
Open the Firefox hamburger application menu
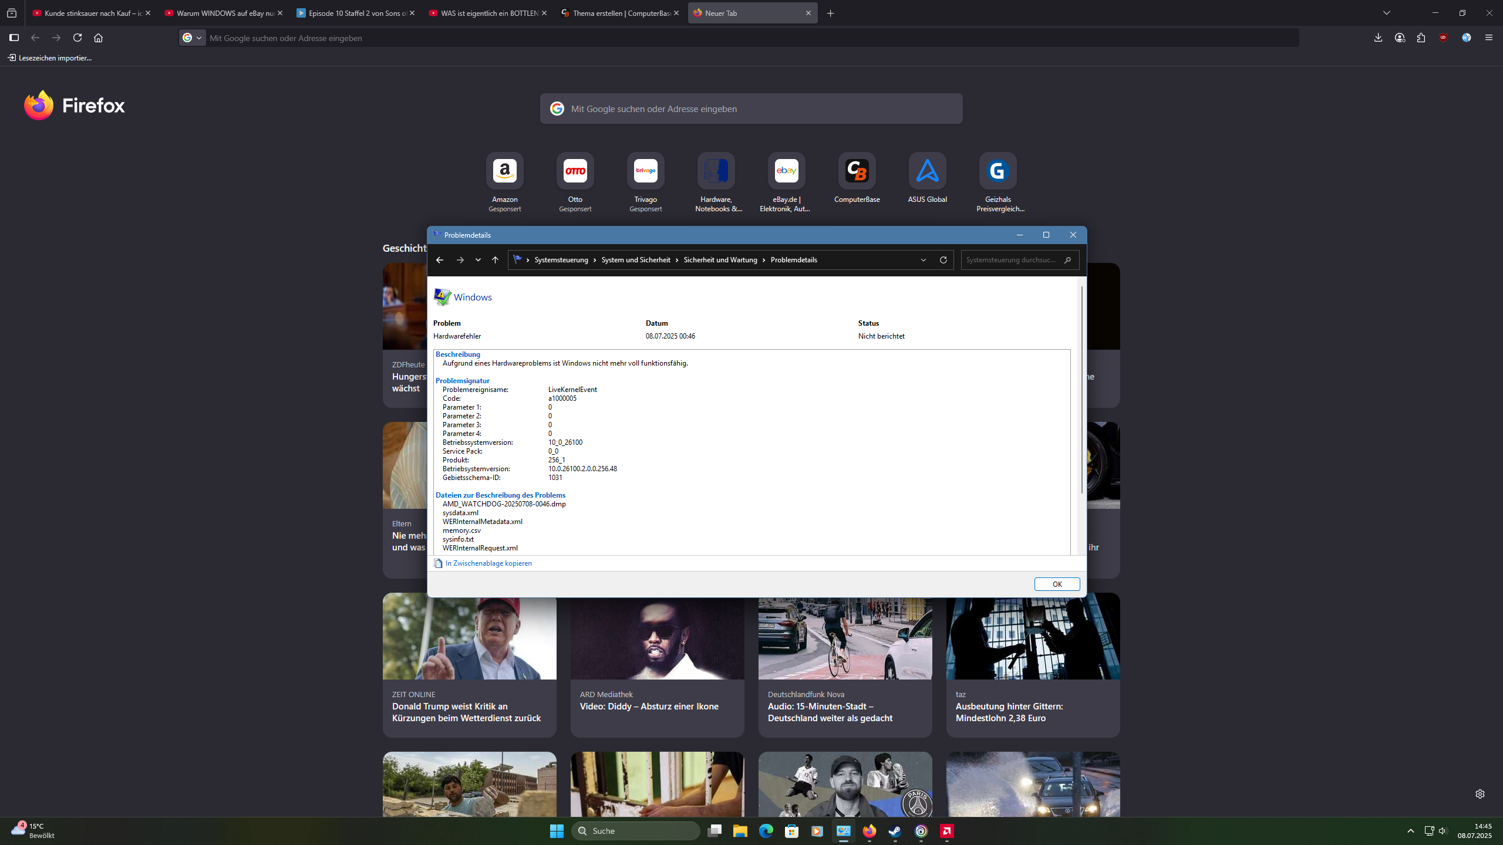[x=1488, y=38]
